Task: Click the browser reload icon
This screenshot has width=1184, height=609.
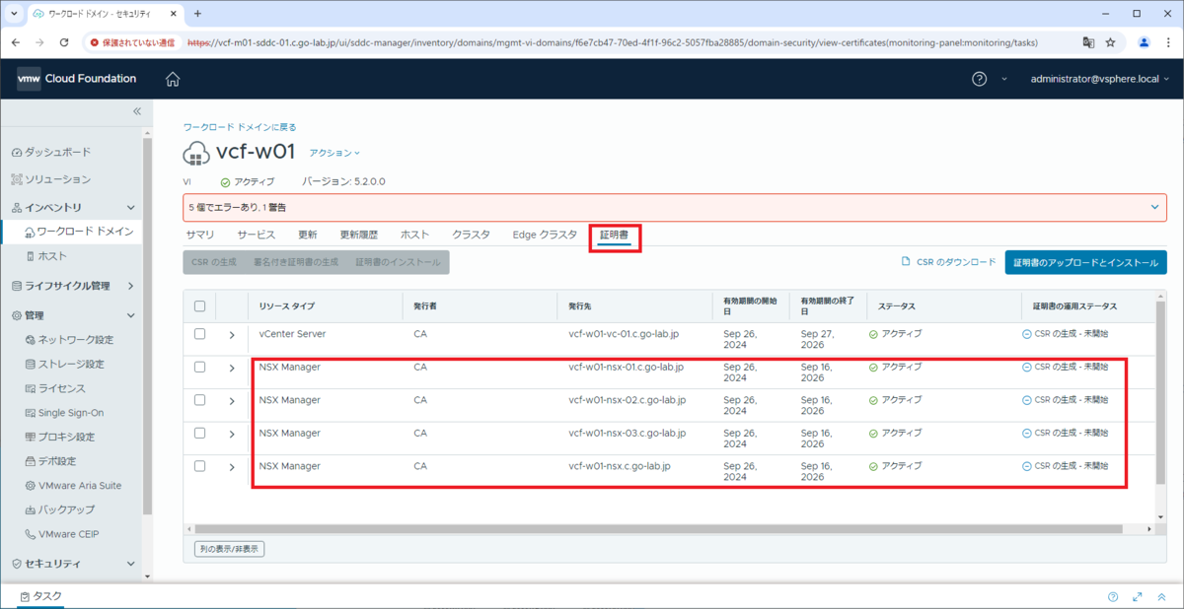Action: click(x=64, y=43)
